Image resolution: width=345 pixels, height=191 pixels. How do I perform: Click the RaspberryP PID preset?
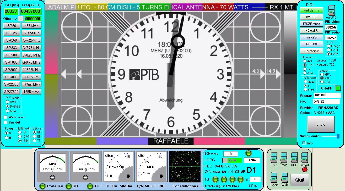(311, 51)
